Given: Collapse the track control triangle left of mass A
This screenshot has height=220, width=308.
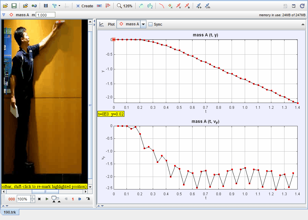Looking at the screenshot, I should [x=3, y=15].
